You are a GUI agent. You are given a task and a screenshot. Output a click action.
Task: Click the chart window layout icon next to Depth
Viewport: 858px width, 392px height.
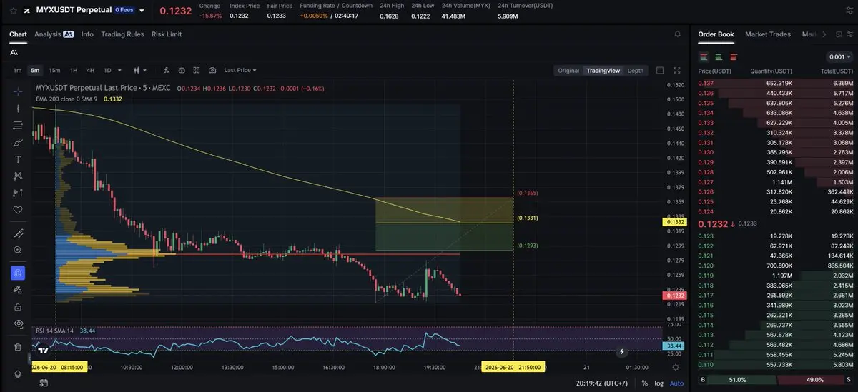tap(660, 70)
